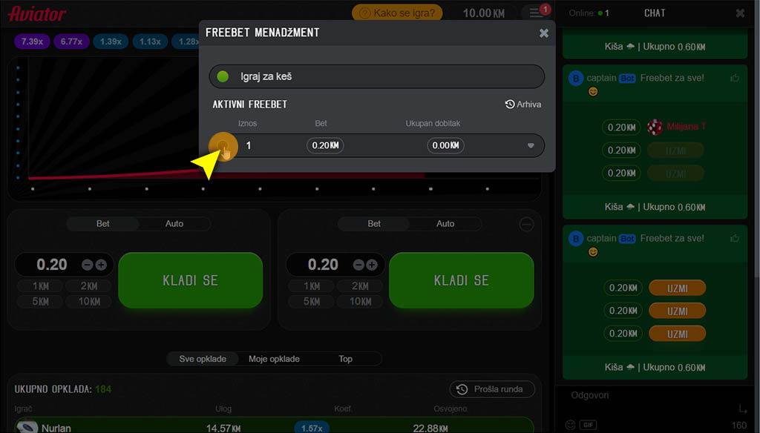Remove the second bet panel

coord(526,224)
